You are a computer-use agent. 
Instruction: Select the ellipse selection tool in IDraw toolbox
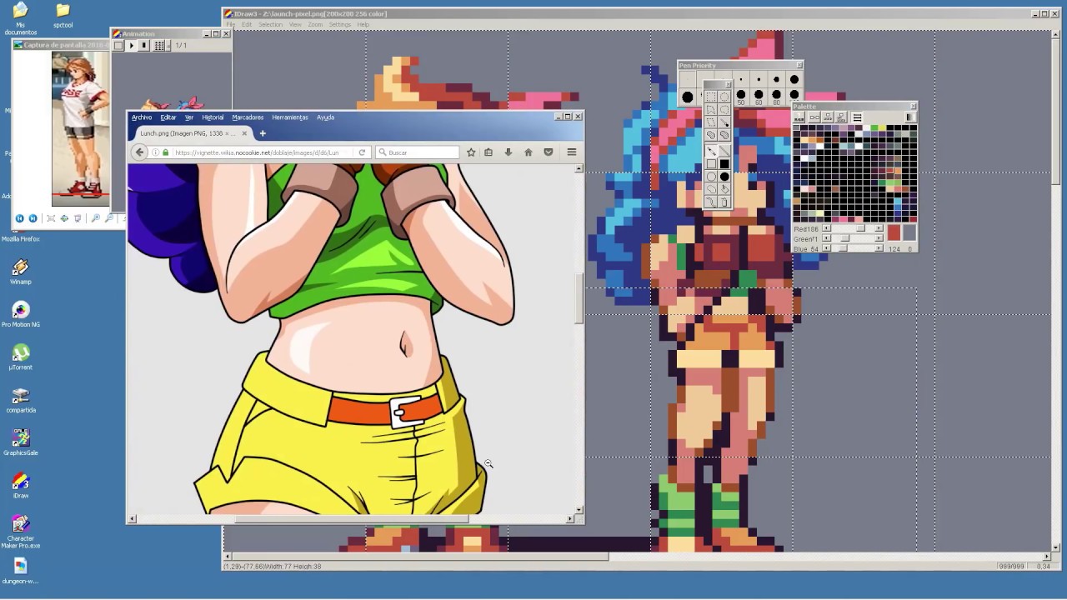pos(724,97)
